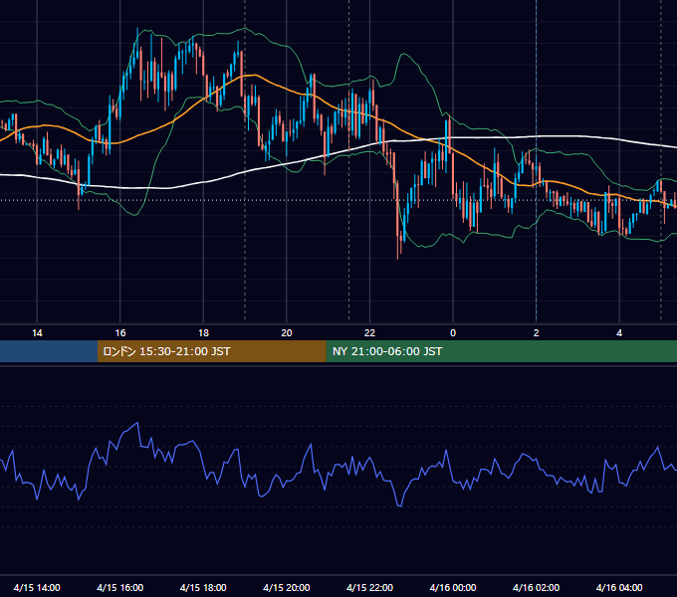Click the 4 hour axis label
Screen dimensions: 677x597
(x=619, y=333)
